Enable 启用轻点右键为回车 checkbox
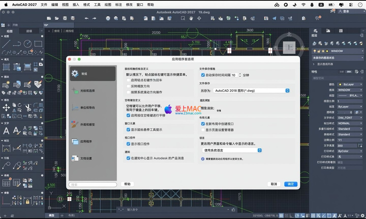 point(128,80)
